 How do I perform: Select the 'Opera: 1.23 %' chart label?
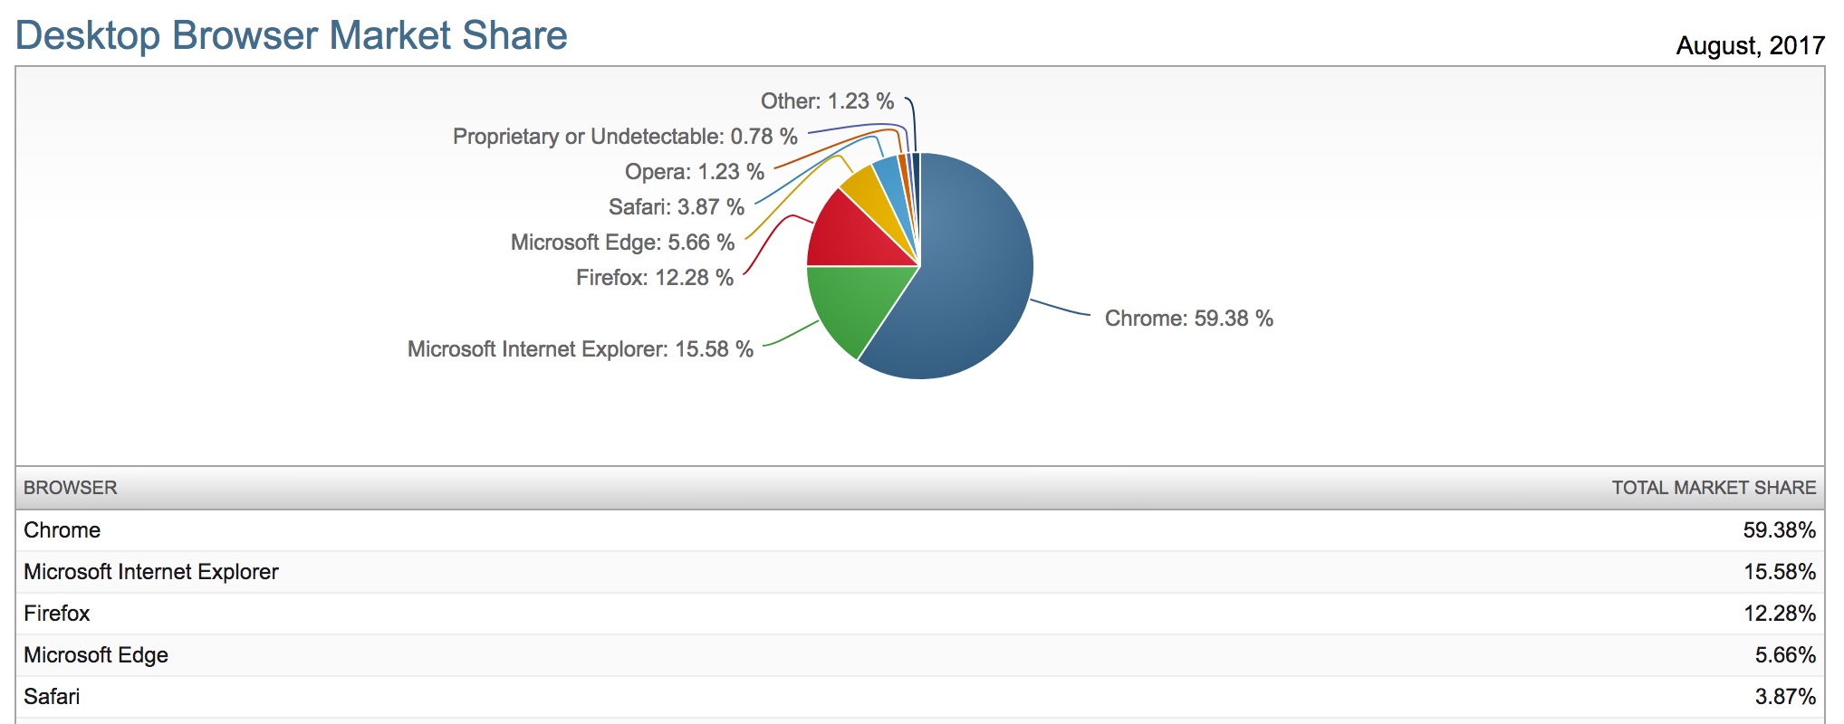click(x=694, y=172)
